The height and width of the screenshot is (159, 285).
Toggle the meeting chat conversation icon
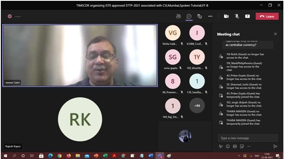189,16
